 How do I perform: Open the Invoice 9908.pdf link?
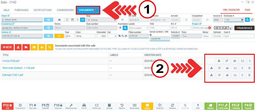tap(11, 61)
